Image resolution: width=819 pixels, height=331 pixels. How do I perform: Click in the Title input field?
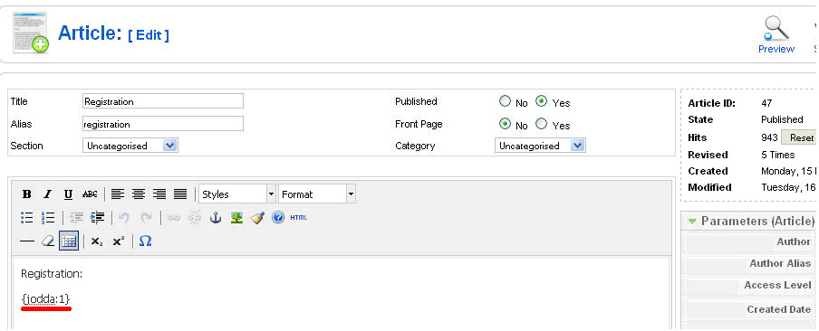pyautogui.click(x=163, y=101)
